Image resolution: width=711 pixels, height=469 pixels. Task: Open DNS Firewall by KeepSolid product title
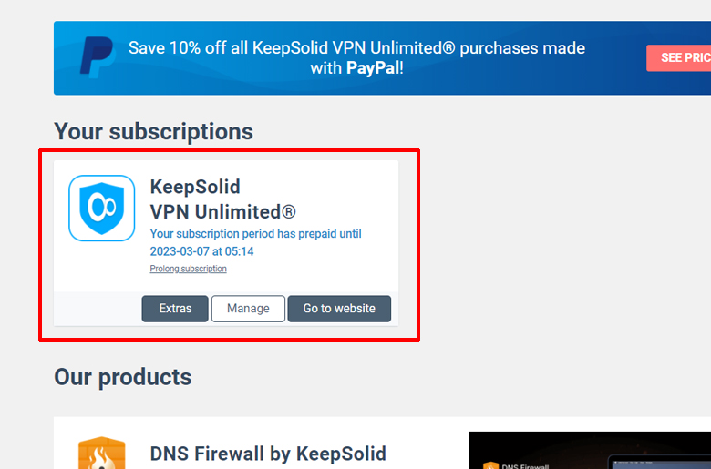coord(268,454)
